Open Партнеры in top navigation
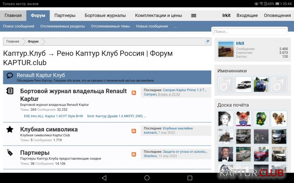This screenshot has height=183, width=294. point(65,16)
